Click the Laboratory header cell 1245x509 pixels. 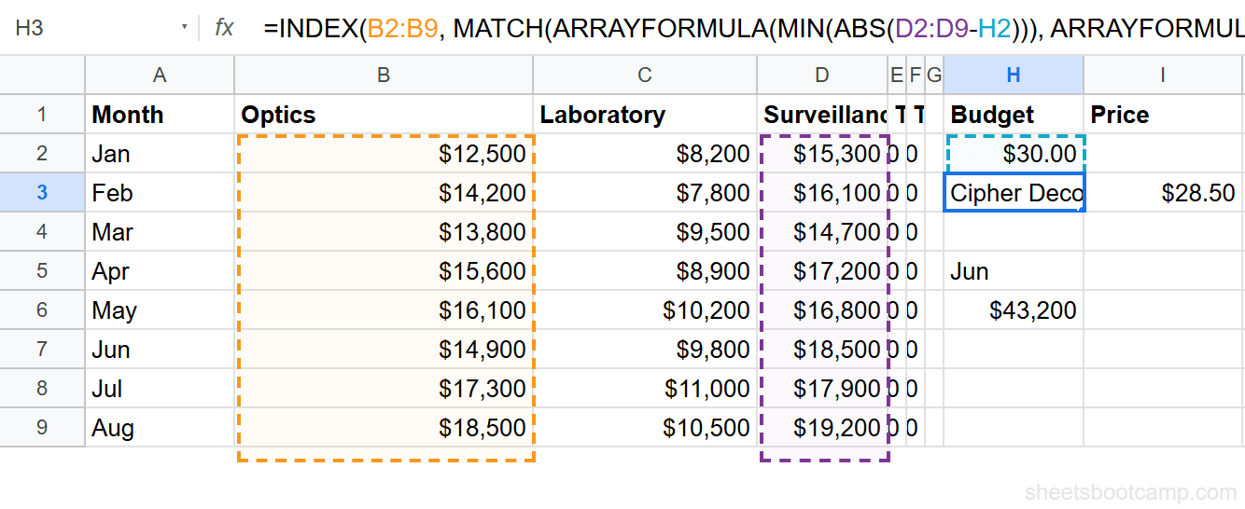point(645,115)
